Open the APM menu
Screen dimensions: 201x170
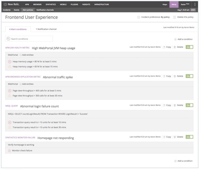pyautogui.click(x=27, y=5)
